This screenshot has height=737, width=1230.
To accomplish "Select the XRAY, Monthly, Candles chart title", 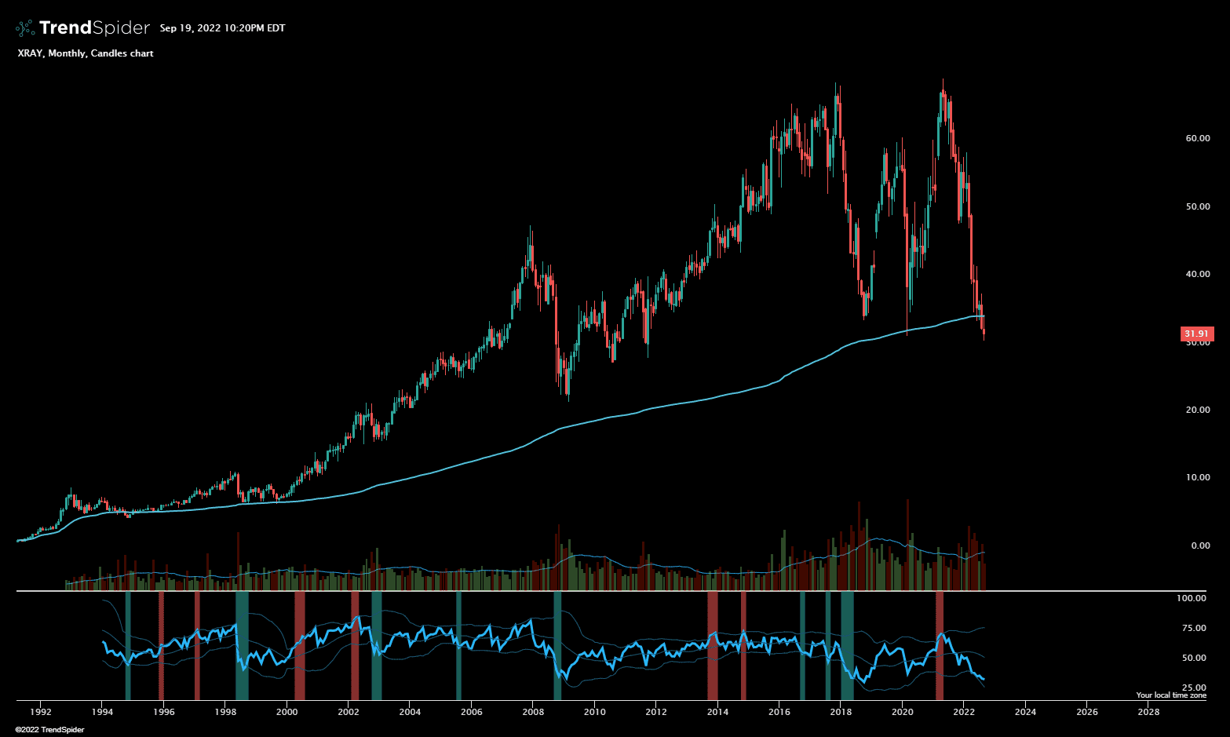I will tap(85, 53).
